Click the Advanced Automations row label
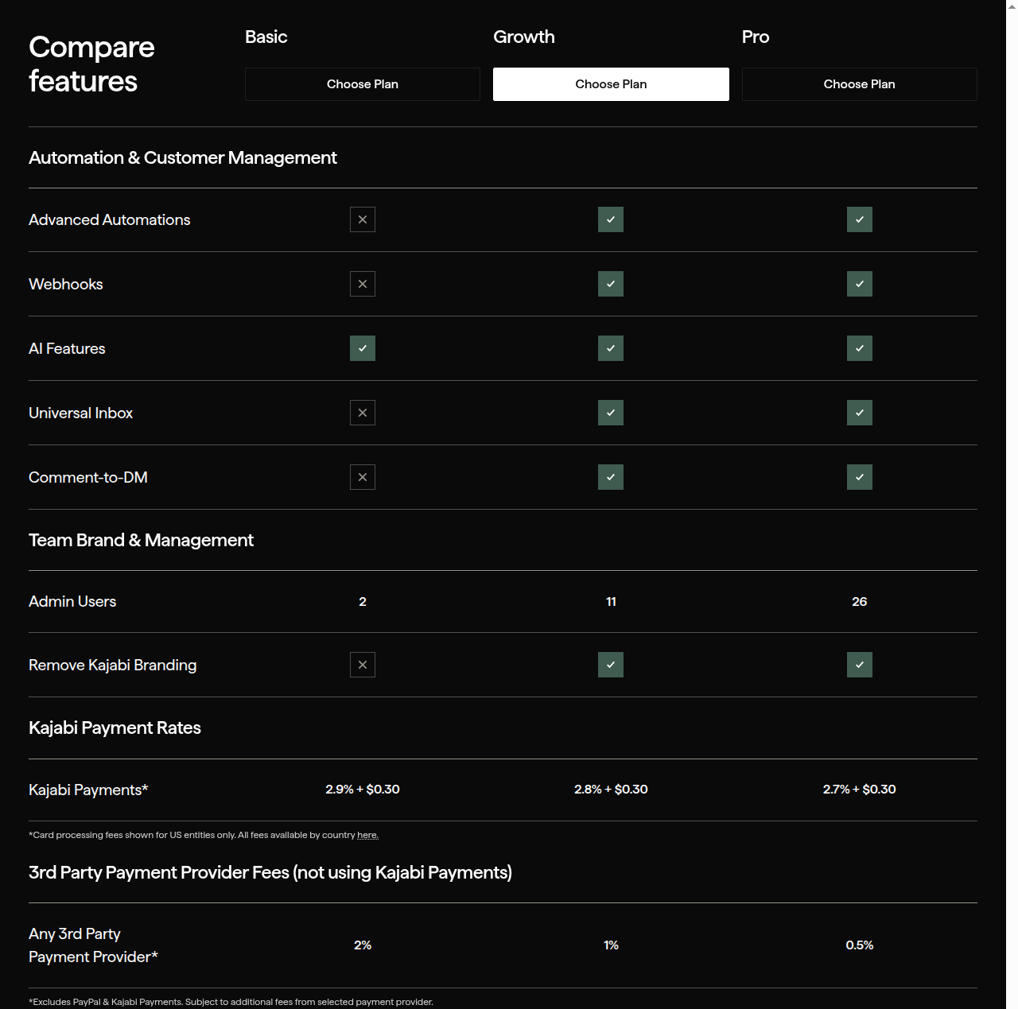1018x1009 pixels. click(x=110, y=219)
